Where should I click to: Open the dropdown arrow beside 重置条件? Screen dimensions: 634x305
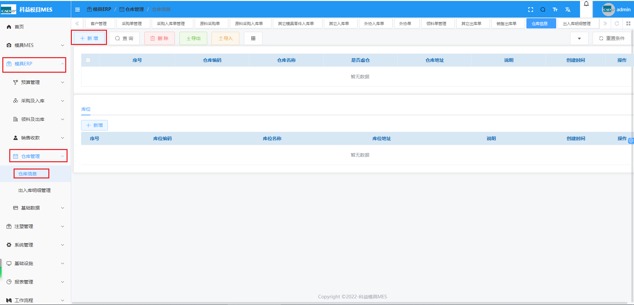[579, 38]
